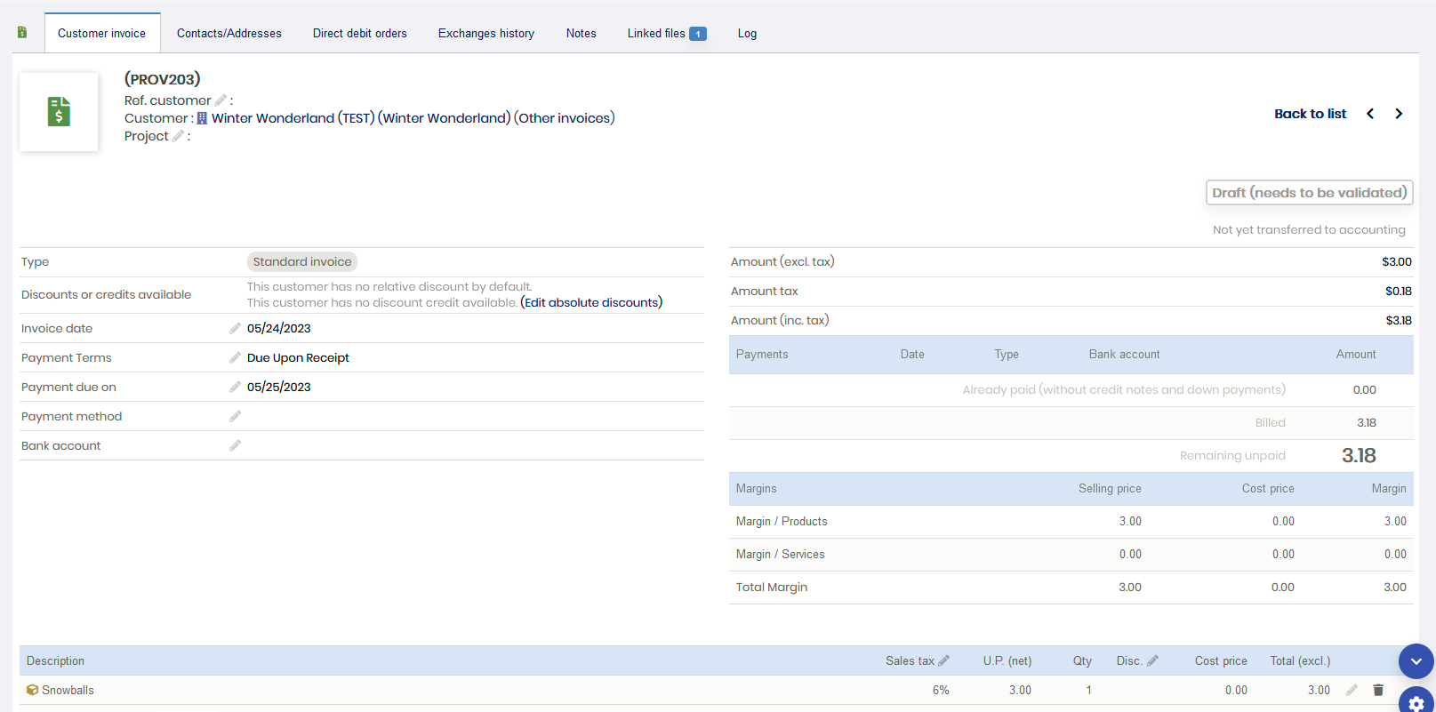Go to the next invoice arrow
1436x712 pixels.
tap(1399, 114)
